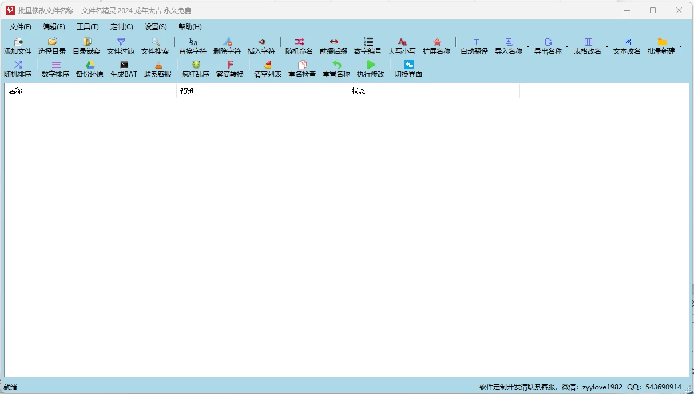Open the 数字编号 numbering tool
Viewport: 694px width, 394px height.
368,42
